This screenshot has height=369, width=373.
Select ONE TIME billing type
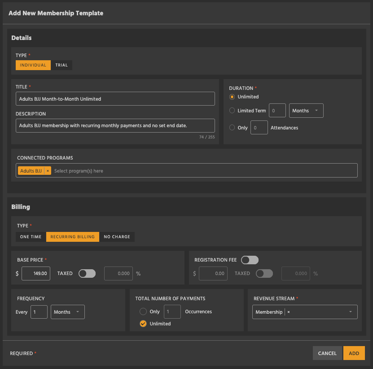31,236
